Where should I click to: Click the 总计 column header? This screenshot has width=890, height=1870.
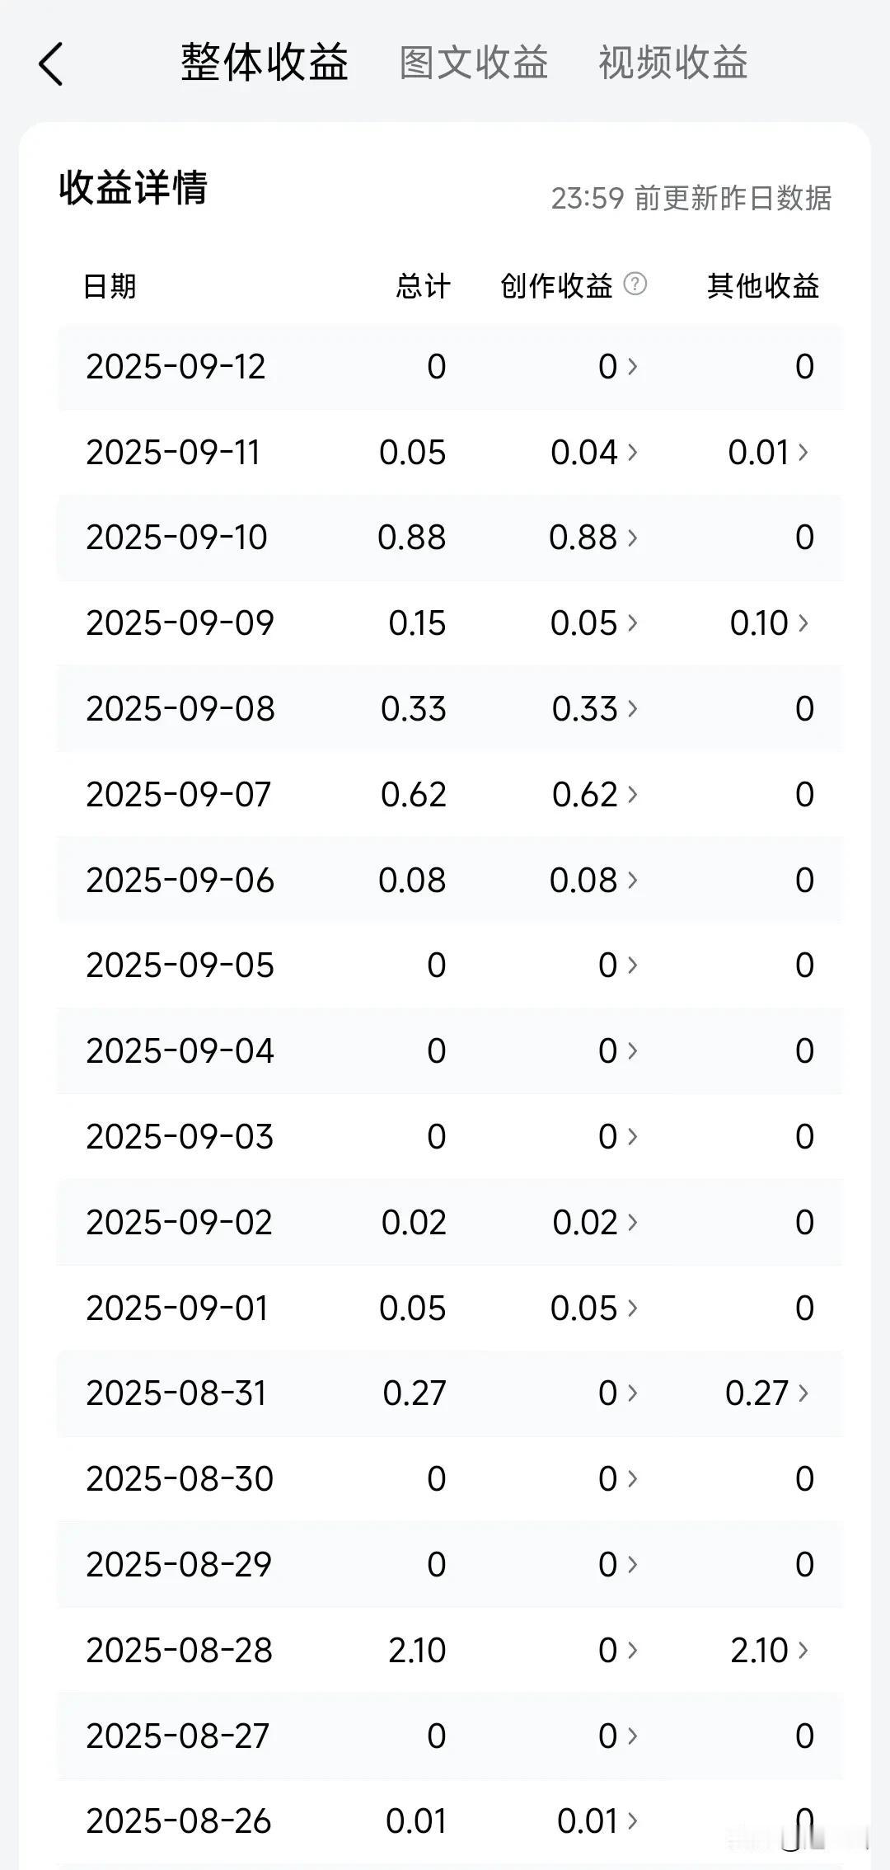[423, 286]
